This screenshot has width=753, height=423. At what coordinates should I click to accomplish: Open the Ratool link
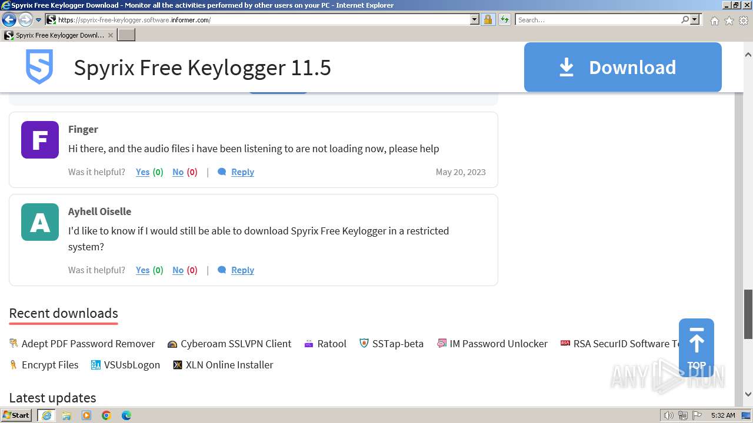pyautogui.click(x=332, y=344)
